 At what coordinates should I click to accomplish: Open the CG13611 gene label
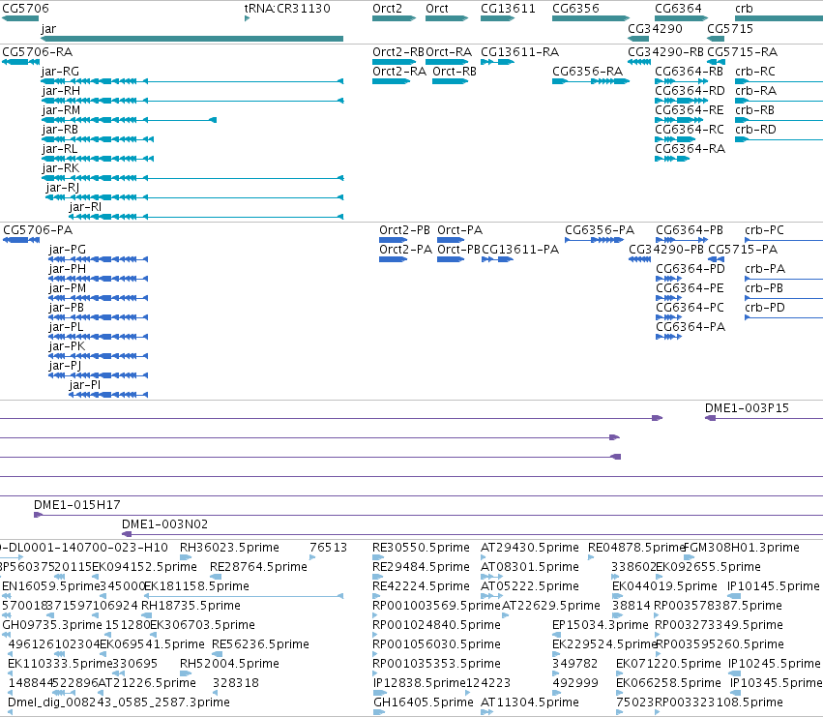point(508,9)
